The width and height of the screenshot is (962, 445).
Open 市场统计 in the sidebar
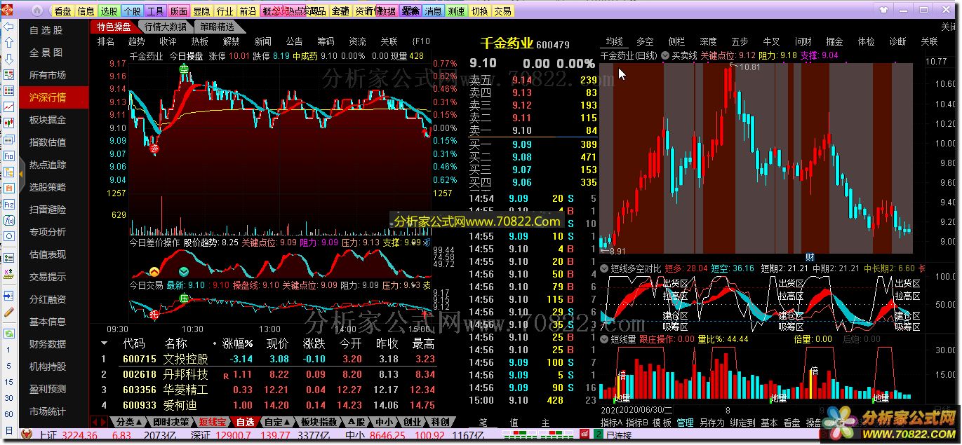point(48,411)
